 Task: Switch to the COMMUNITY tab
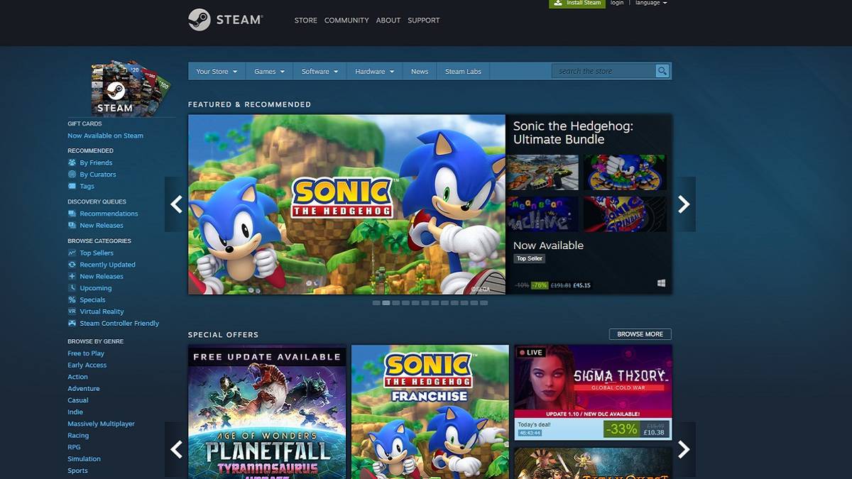pos(346,21)
